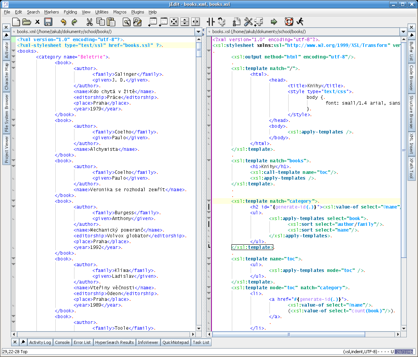Open the Folding menu
The width and height of the screenshot is (418, 357).
click(70, 12)
